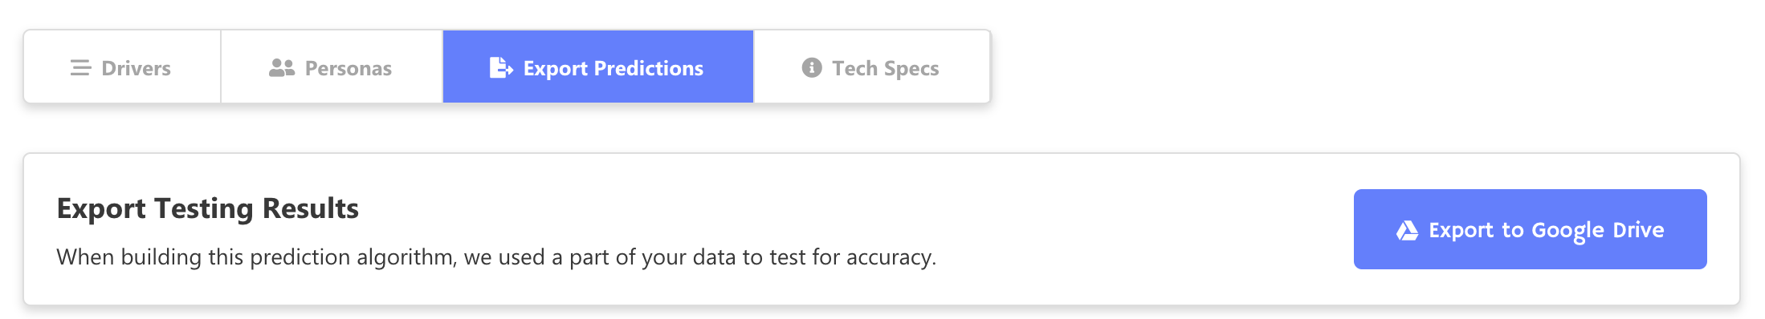Screen dimensions: 1765x319
Task: Click the "Export Predictions" text label
Action: coord(613,69)
